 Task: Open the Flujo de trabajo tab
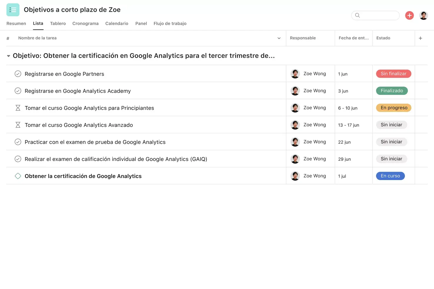click(170, 23)
